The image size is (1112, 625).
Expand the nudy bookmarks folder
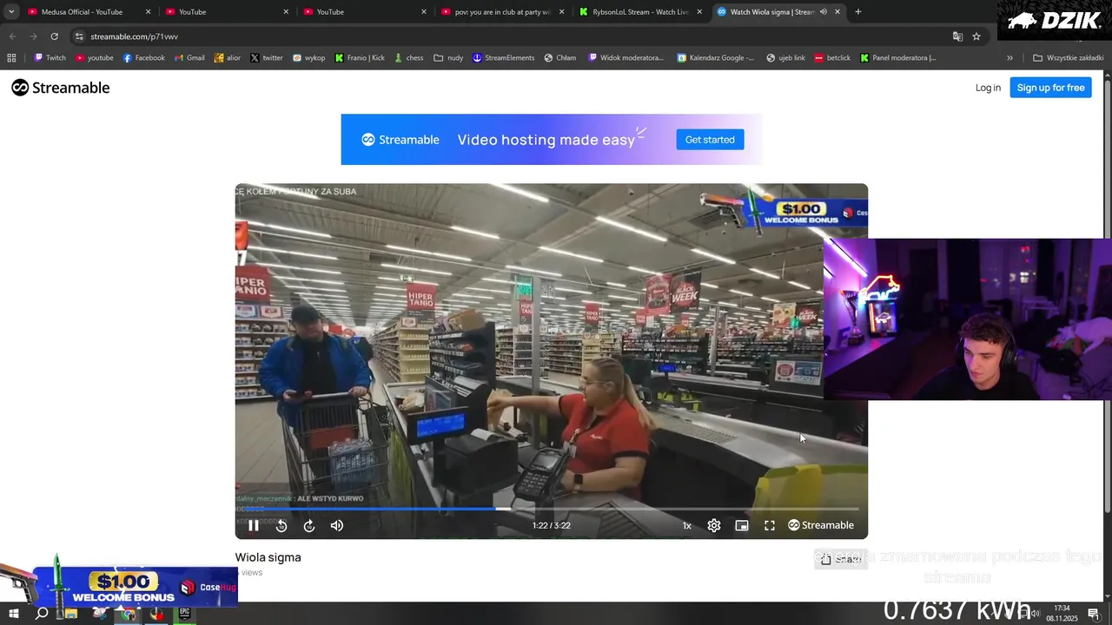click(448, 58)
